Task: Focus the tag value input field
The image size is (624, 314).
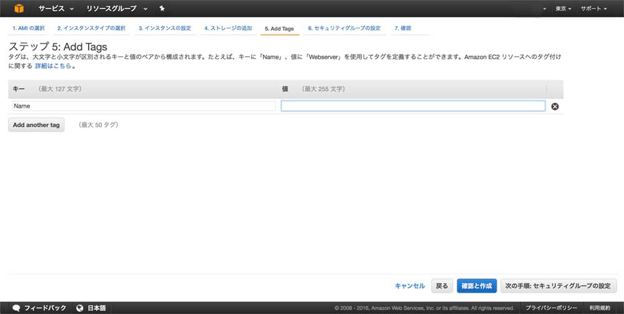Action: point(412,107)
